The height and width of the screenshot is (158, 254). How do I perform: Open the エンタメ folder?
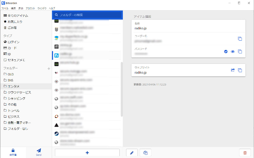point(26,86)
